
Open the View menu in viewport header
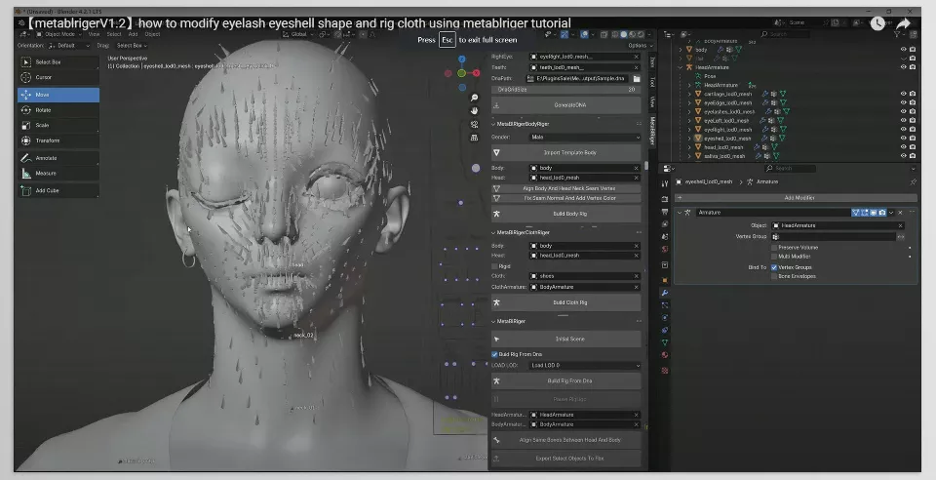(94, 34)
